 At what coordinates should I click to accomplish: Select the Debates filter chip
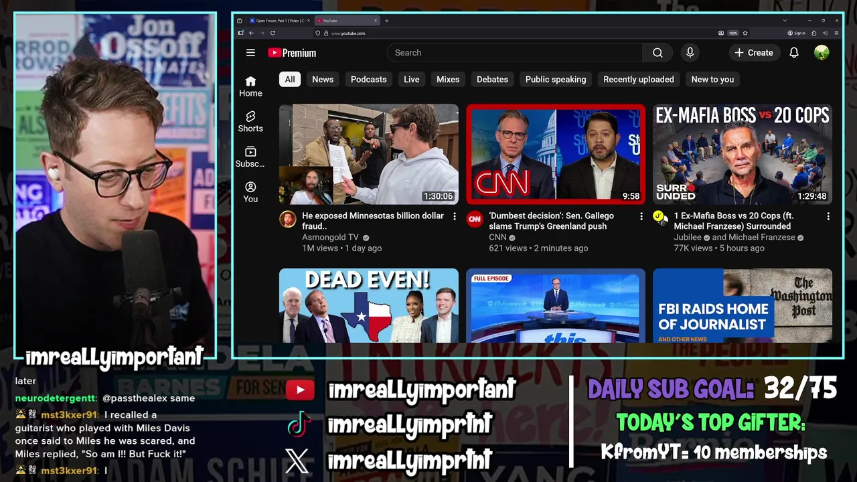pos(492,79)
